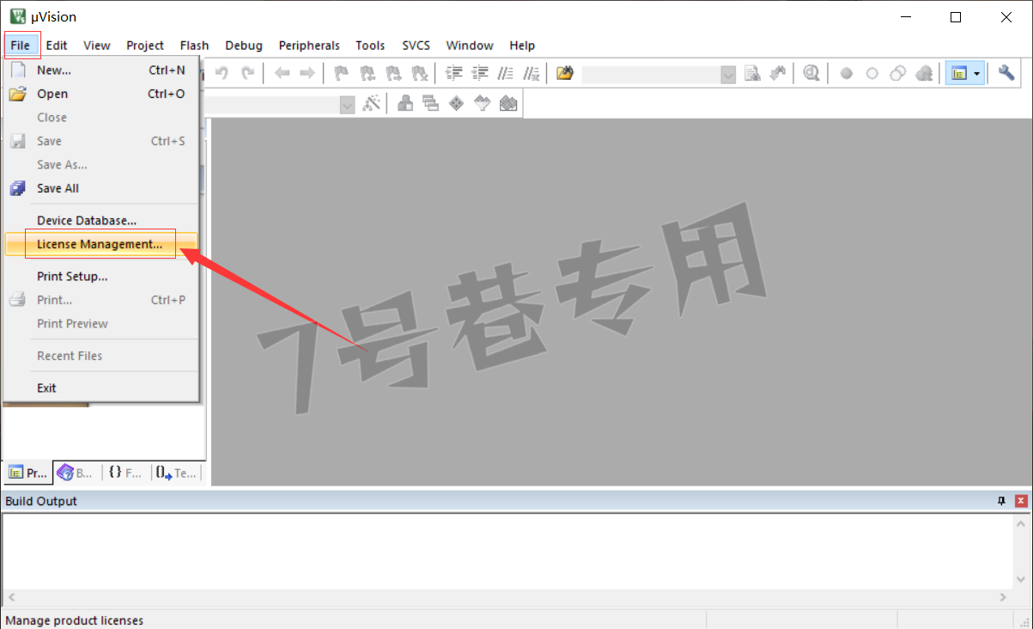Open the Find in Files folder icon

pyautogui.click(x=564, y=73)
